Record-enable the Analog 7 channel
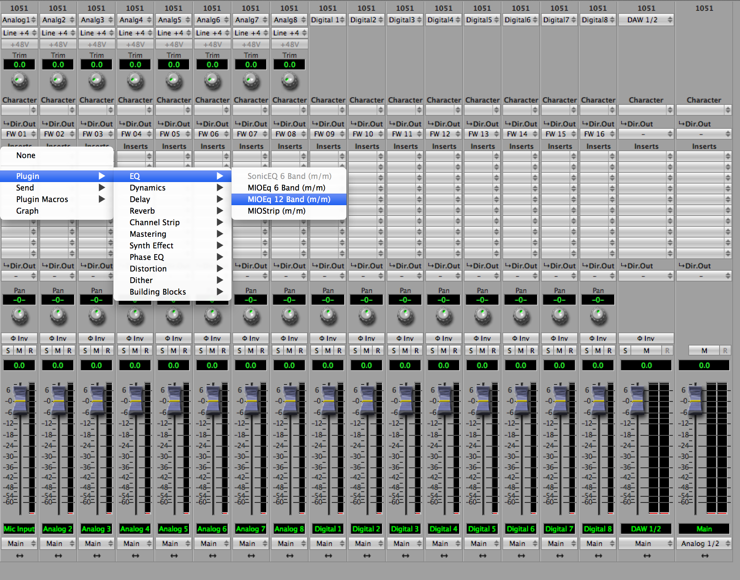Viewport: 740px width, 580px height. coord(262,351)
